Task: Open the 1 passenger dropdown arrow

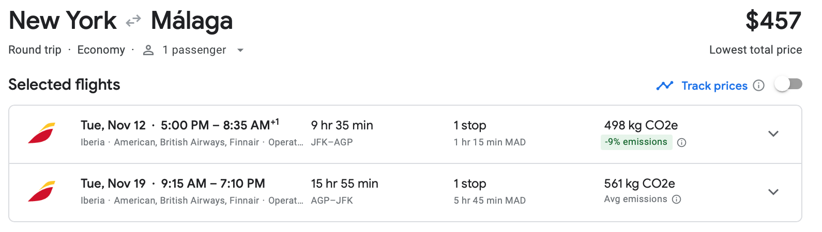Action: [x=240, y=51]
